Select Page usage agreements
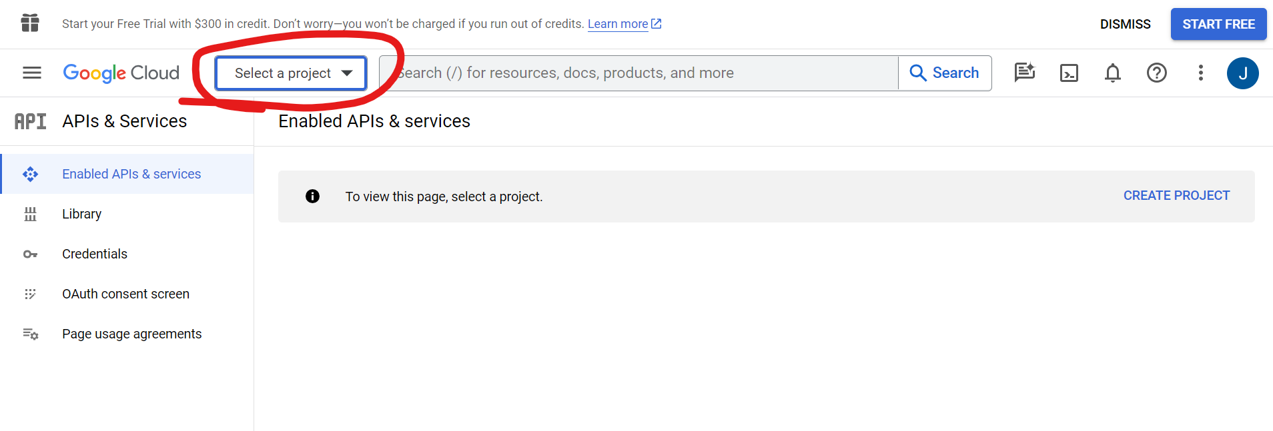The image size is (1273, 431). click(x=131, y=334)
